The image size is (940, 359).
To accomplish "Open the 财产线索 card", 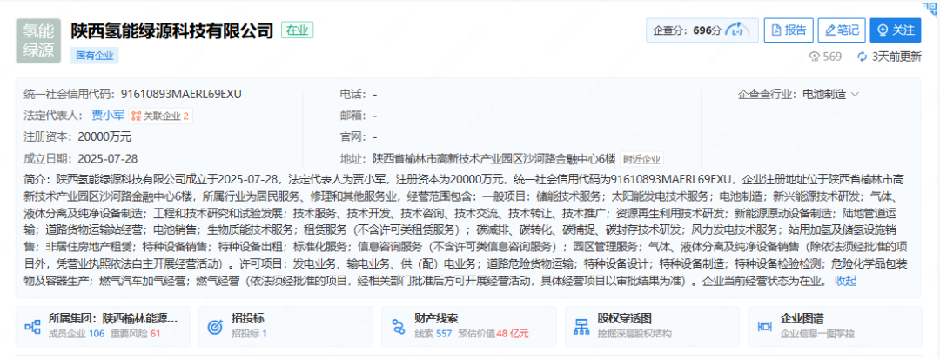I will [x=469, y=327].
